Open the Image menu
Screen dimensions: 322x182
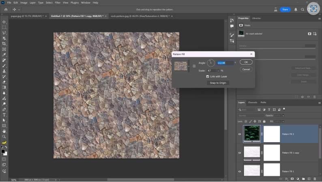click(x=24, y=3)
